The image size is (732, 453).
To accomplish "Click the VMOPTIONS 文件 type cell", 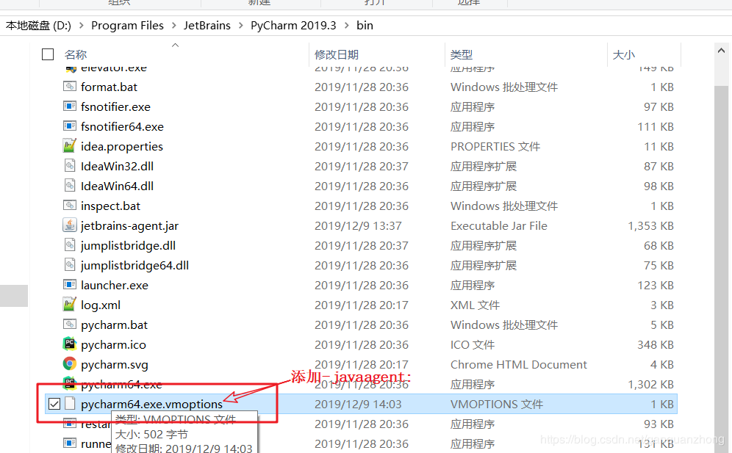I will click(x=497, y=404).
